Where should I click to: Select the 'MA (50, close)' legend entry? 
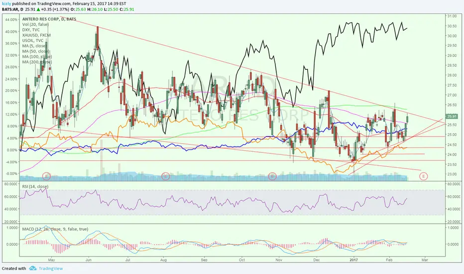coord(35,51)
